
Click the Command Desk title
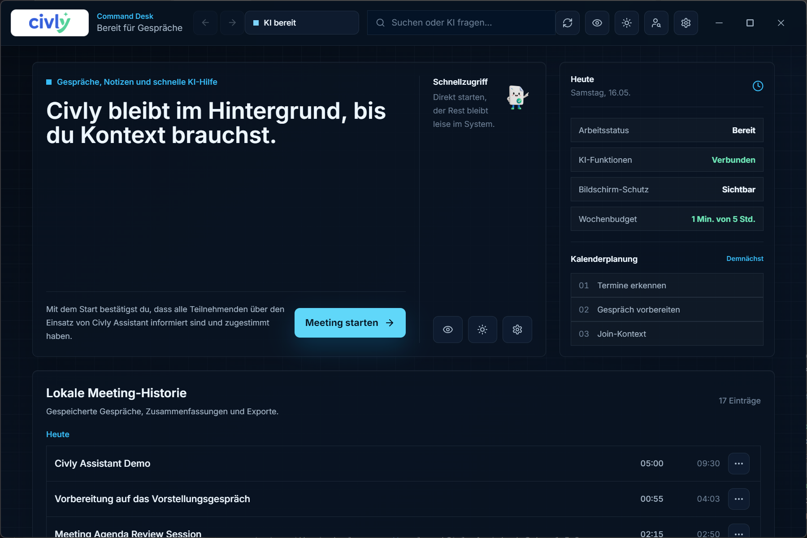click(125, 16)
